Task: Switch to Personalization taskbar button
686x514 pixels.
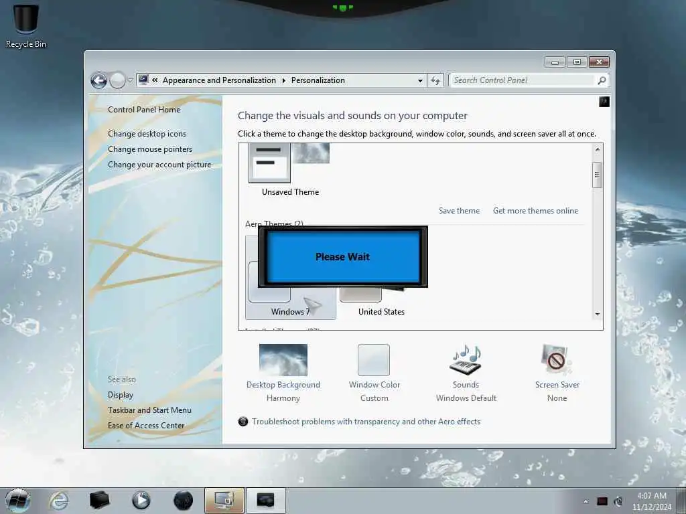Action: point(224,501)
